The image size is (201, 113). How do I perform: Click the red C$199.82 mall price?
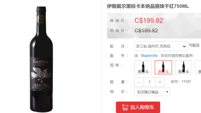pyautogui.click(x=149, y=20)
